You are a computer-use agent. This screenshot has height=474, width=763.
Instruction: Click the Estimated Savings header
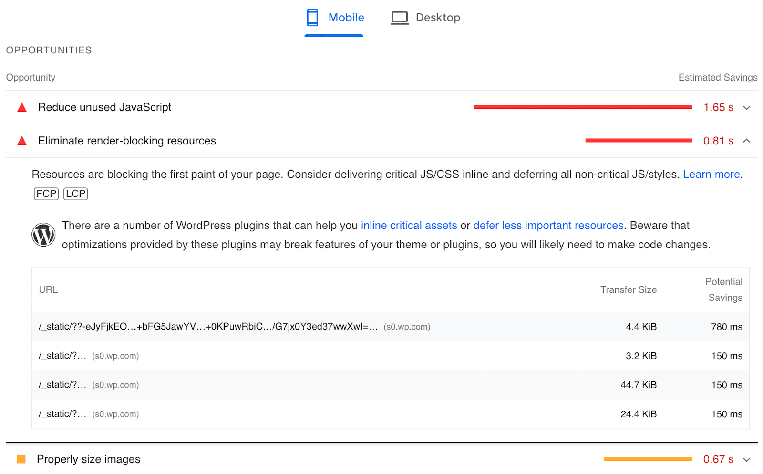pyautogui.click(x=718, y=77)
